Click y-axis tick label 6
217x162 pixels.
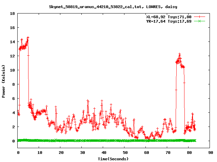coord(14,99)
